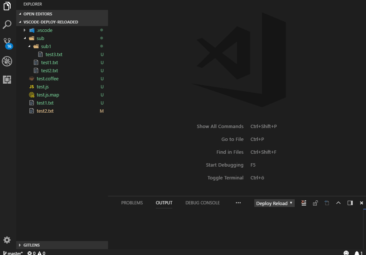Switch to the OUTPUT tab
Image resolution: width=366 pixels, height=255 pixels.
(x=164, y=203)
